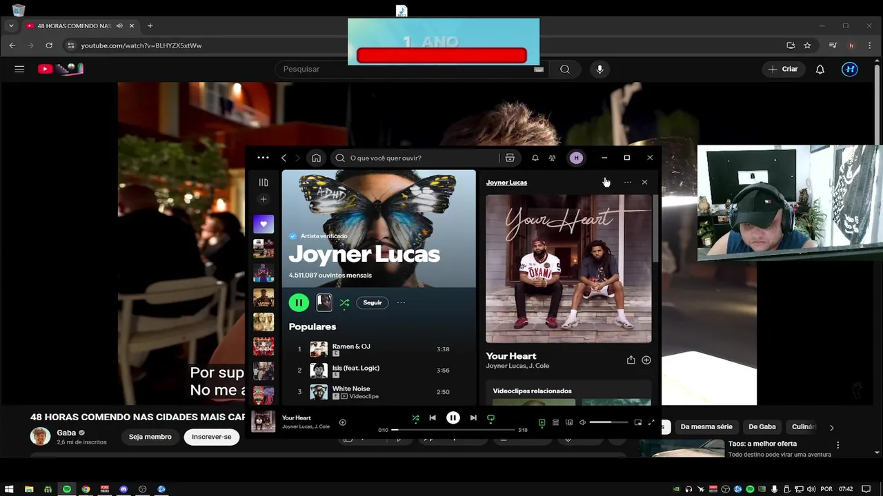Open Joyner Lucas link in now-playing panel
The width and height of the screenshot is (883, 496).
point(506,183)
